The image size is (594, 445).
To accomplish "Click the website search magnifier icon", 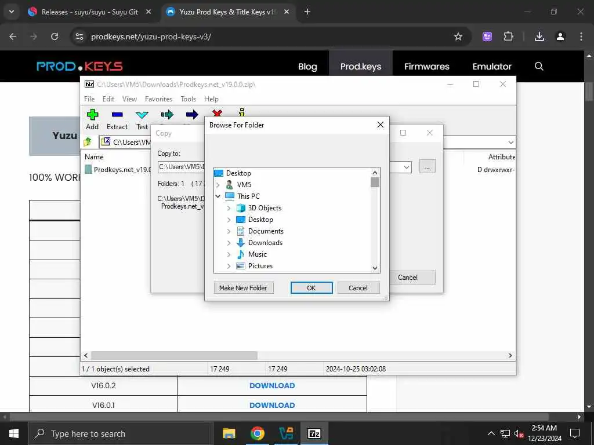I will 539,67.
